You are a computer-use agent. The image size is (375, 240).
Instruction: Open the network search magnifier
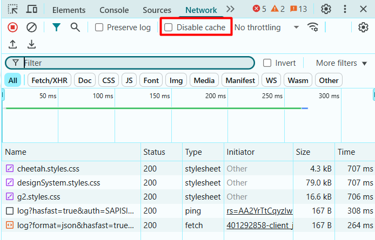[75, 27]
